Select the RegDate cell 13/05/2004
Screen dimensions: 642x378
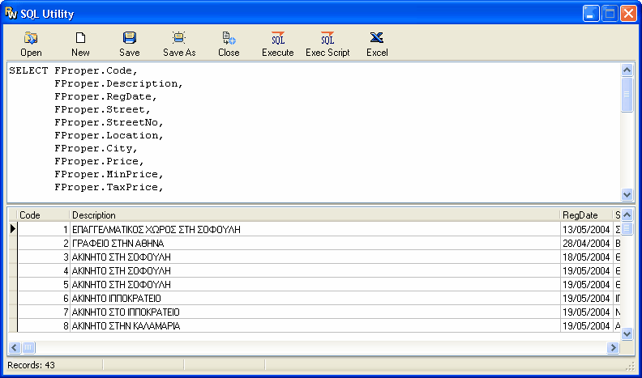point(586,230)
